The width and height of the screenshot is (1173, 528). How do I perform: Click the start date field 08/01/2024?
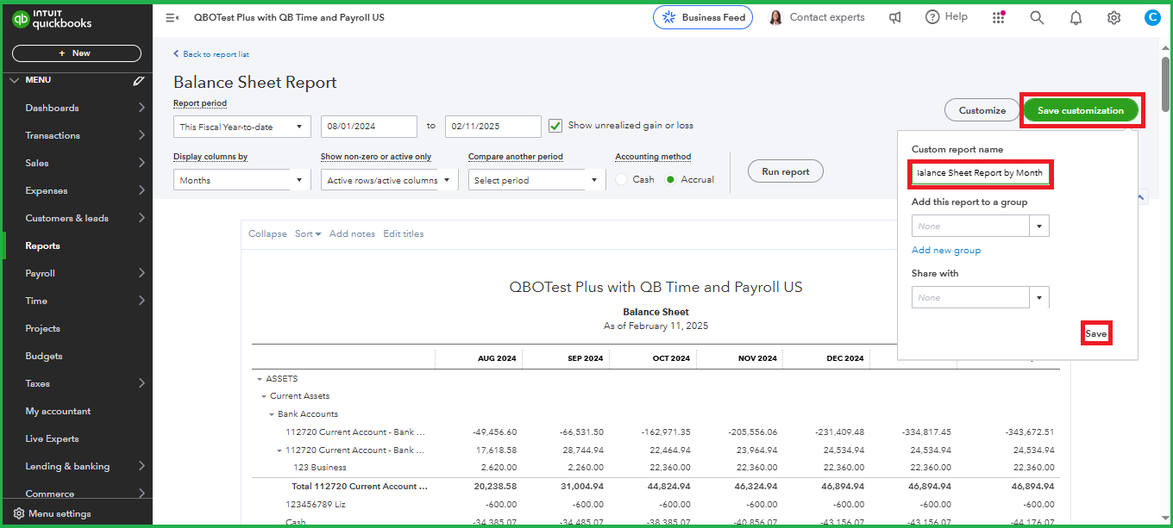(369, 127)
